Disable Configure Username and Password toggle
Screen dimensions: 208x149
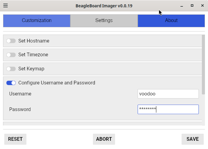click(11, 83)
